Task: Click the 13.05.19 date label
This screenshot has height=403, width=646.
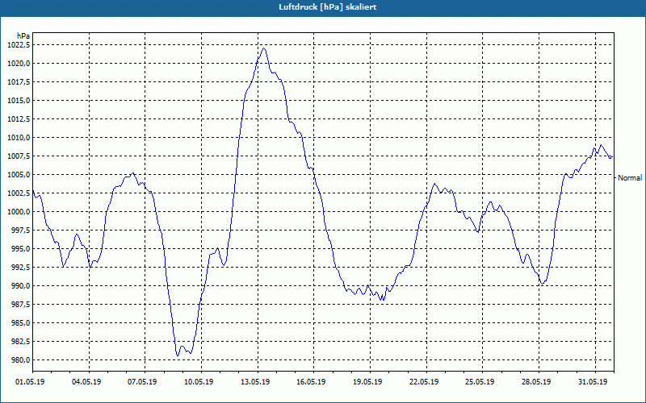Action: point(255,382)
